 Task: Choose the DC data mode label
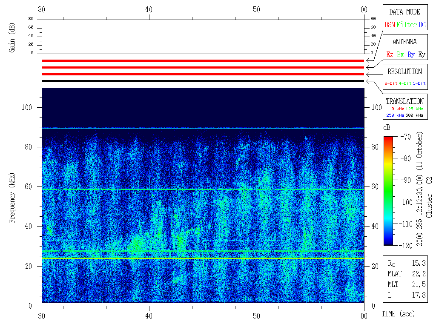422,25
